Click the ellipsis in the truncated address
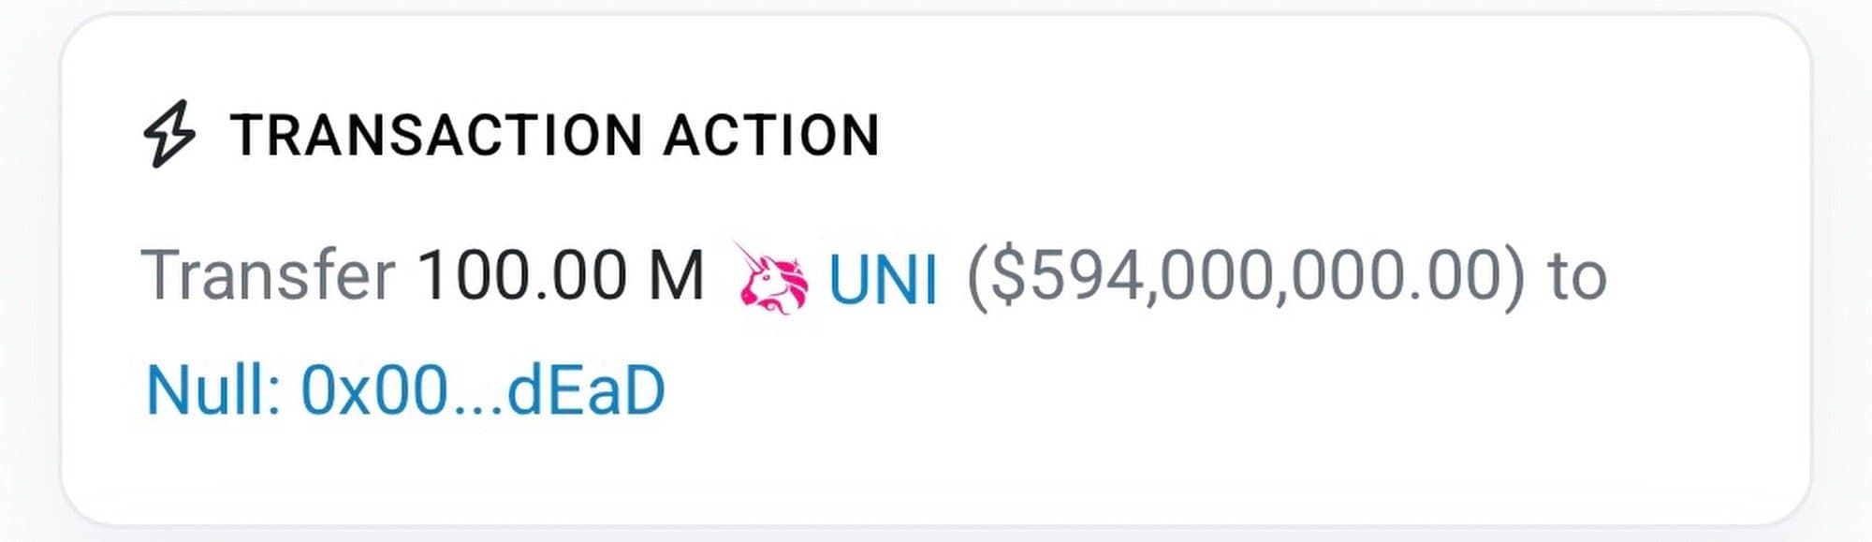This screenshot has height=542, width=1872. pyautogui.click(x=476, y=404)
